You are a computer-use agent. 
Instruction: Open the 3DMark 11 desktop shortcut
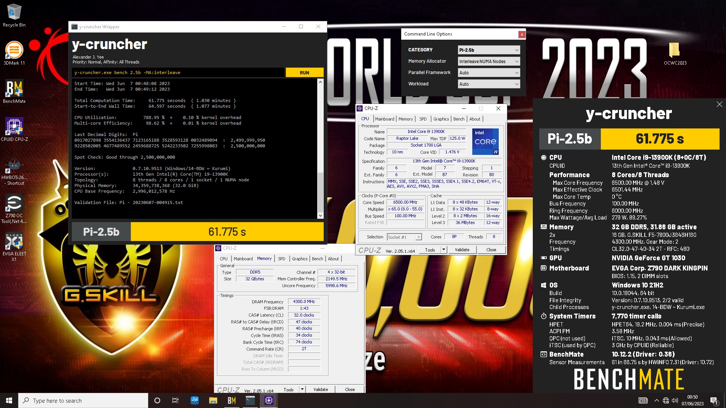click(x=14, y=53)
